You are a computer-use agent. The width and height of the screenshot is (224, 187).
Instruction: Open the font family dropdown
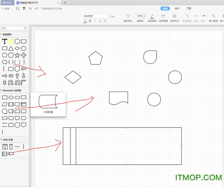[95, 16]
